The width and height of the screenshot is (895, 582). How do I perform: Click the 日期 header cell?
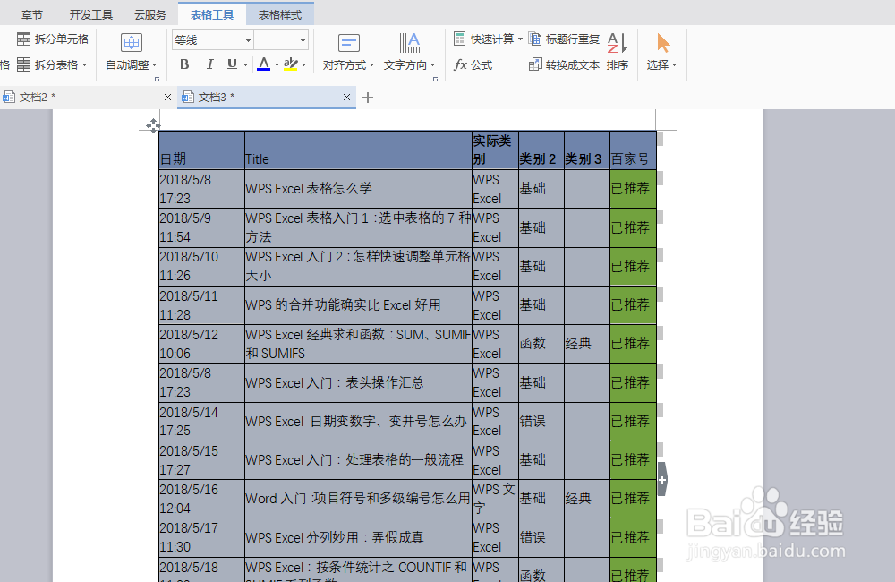click(x=202, y=150)
